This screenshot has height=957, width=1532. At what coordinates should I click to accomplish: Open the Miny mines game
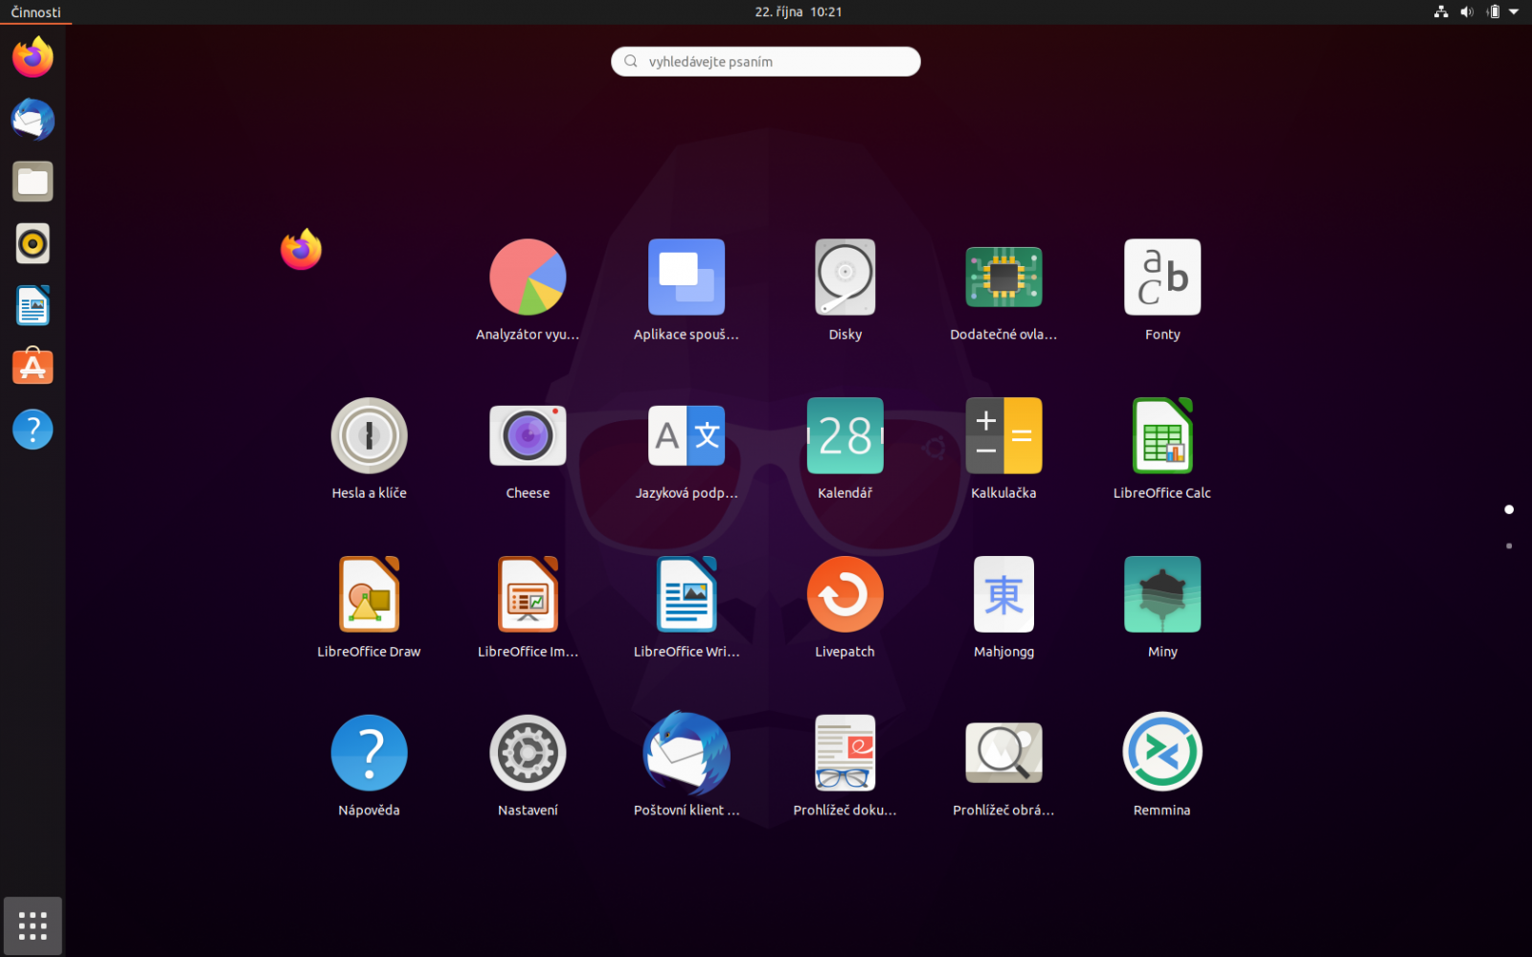pyautogui.click(x=1161, y=594)
